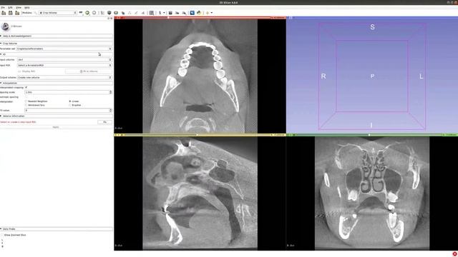Screen dimensions: 458x257
Task: Open markup placement dropdown arrow
Action: tap(212, 13)
